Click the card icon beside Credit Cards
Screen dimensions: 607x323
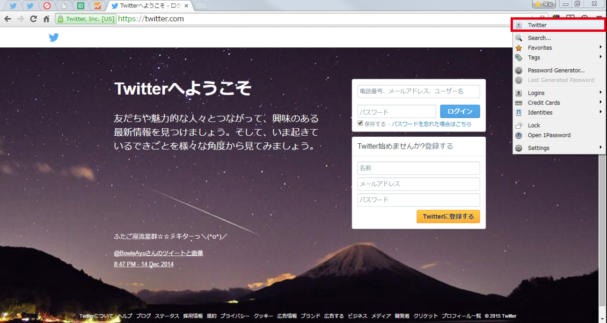point(519,103)
